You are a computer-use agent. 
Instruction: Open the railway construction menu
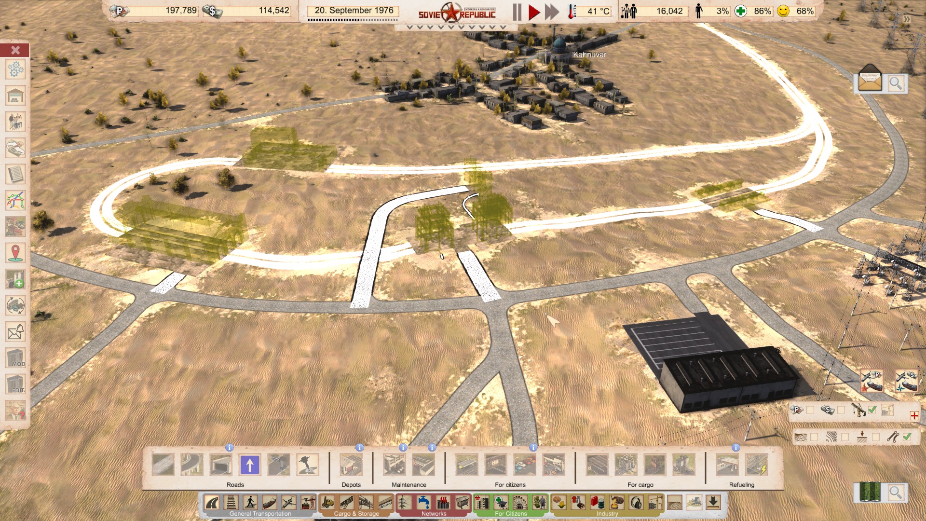click(231, 503)
